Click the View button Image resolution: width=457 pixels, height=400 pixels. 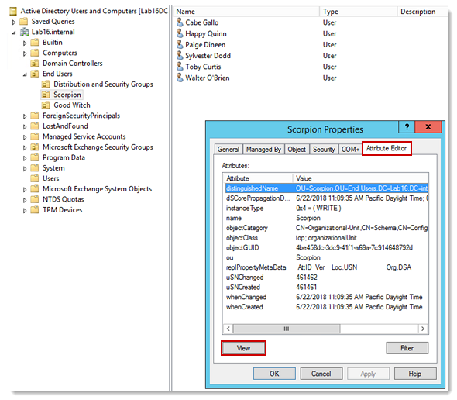tap(243, 348)
